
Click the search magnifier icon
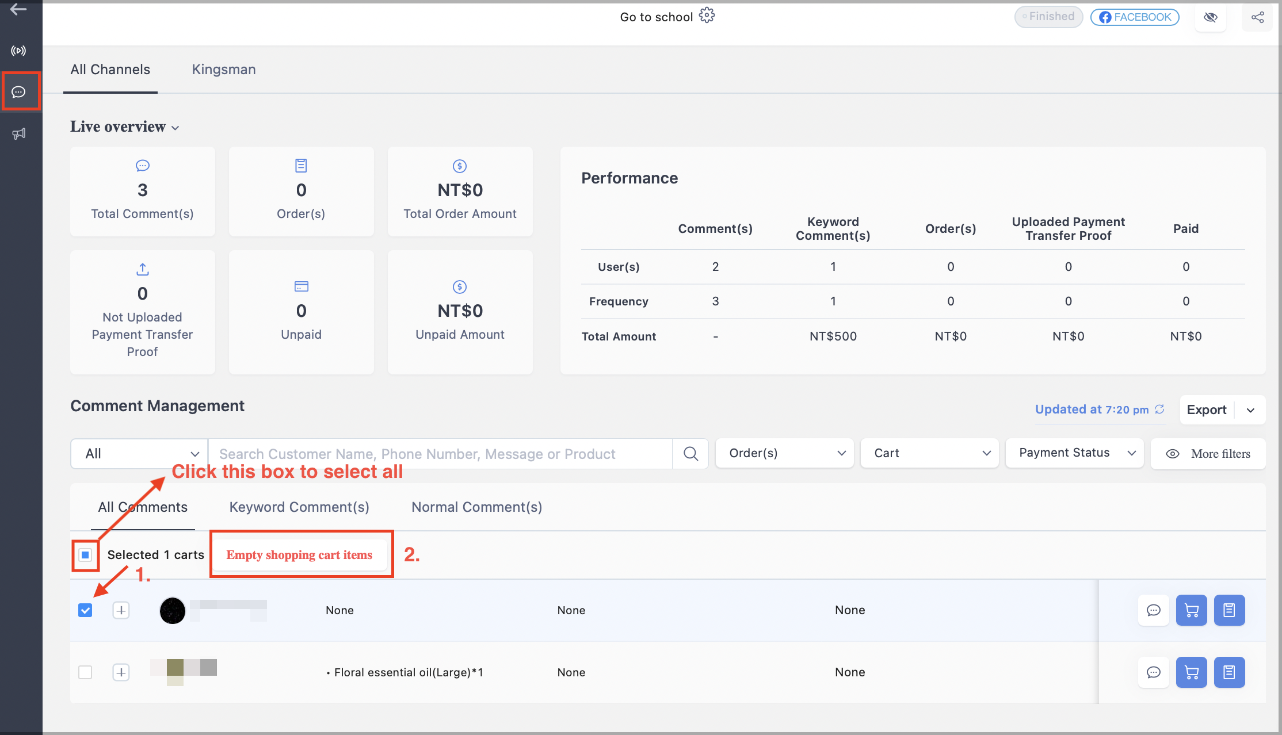(690, 454)
